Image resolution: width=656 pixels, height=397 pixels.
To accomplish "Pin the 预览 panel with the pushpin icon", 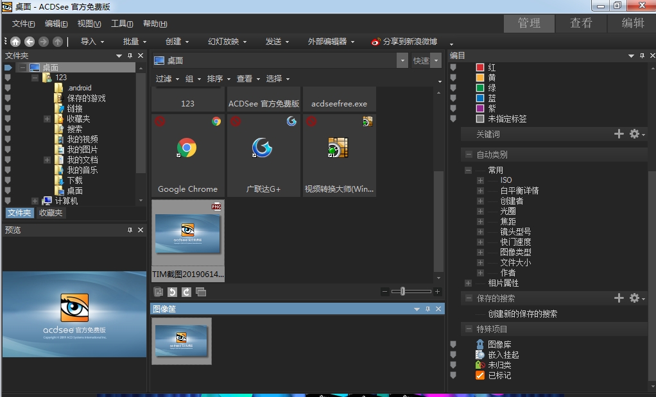I will (130, 230).
